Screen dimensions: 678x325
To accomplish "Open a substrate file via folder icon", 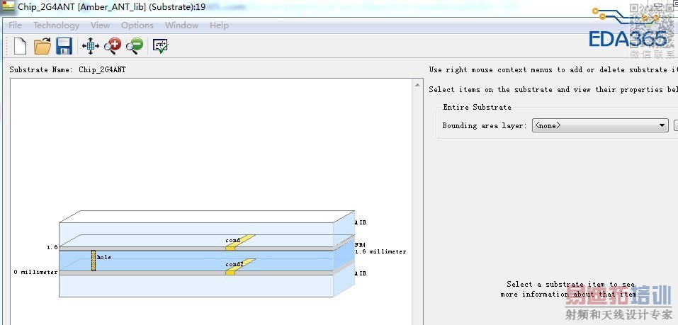I will tap(43, 46).
